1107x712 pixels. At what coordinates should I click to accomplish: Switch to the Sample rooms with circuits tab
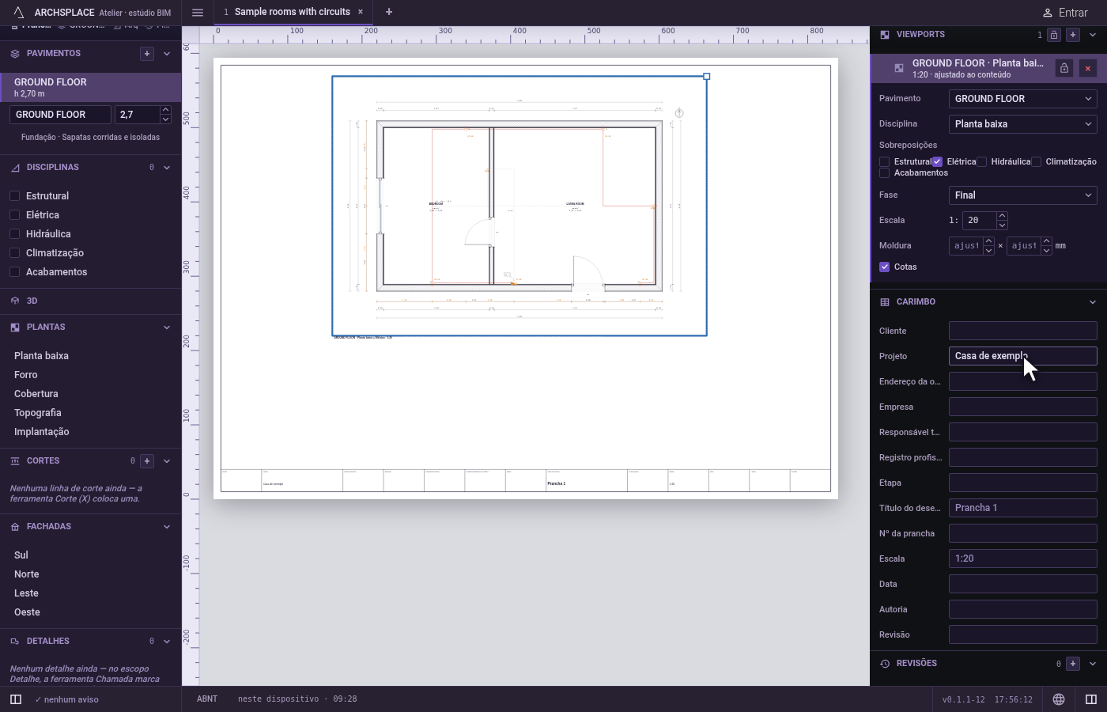[x=292, y=12]
